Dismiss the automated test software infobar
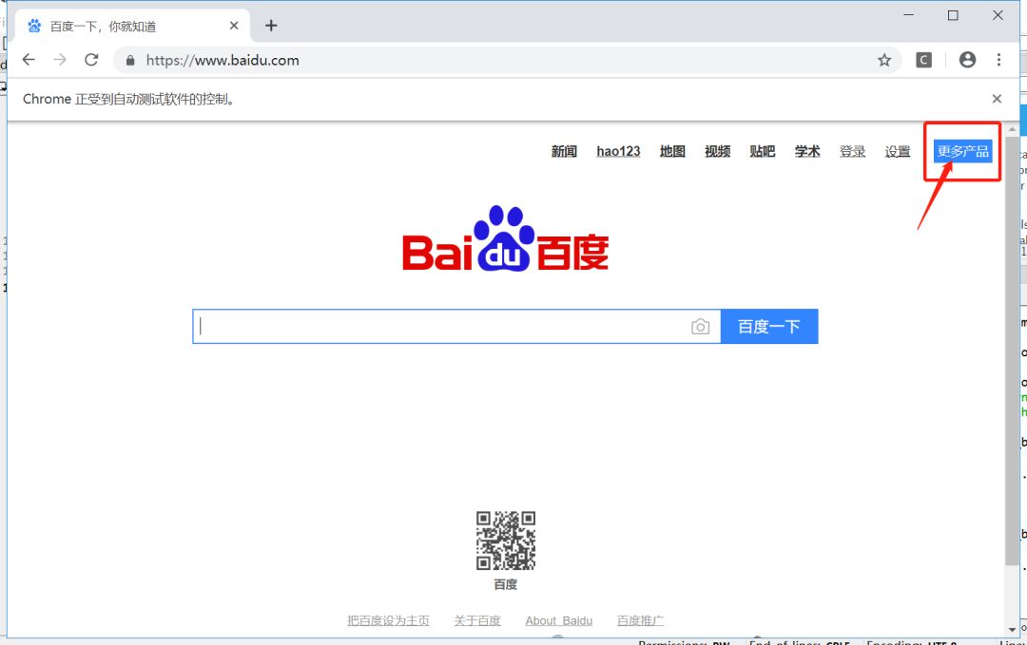 point(997,99)
